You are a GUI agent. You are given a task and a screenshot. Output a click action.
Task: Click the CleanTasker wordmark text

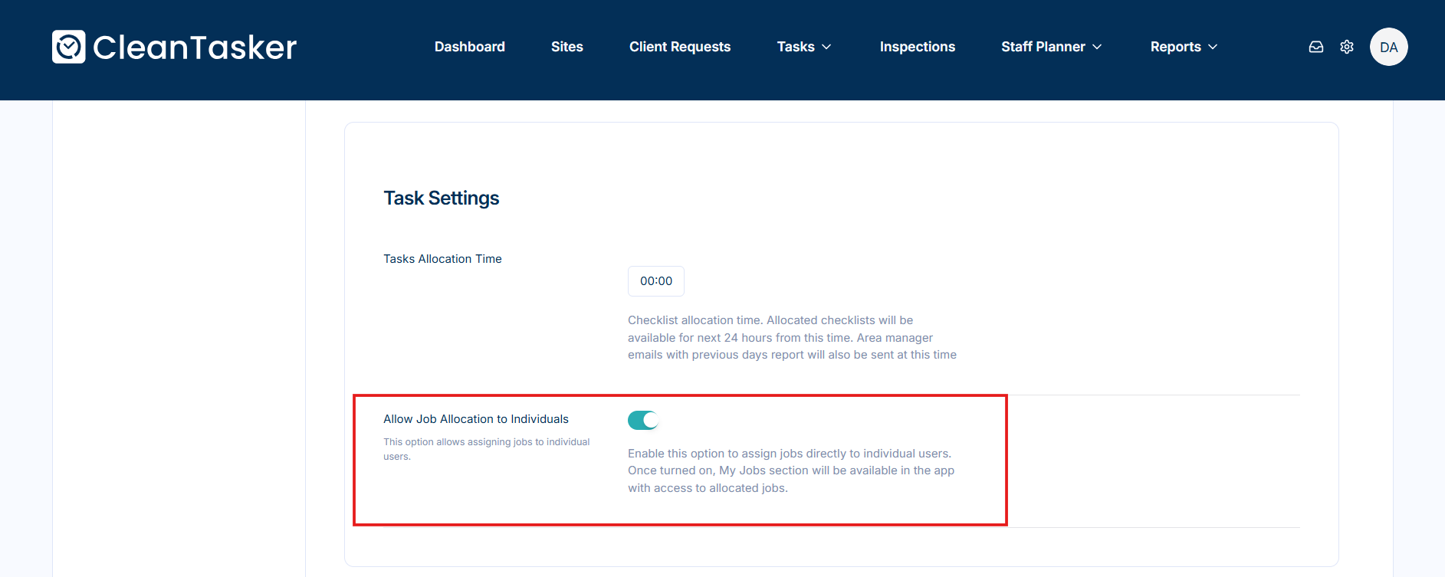pyautogui.click(x=195, y=48)
